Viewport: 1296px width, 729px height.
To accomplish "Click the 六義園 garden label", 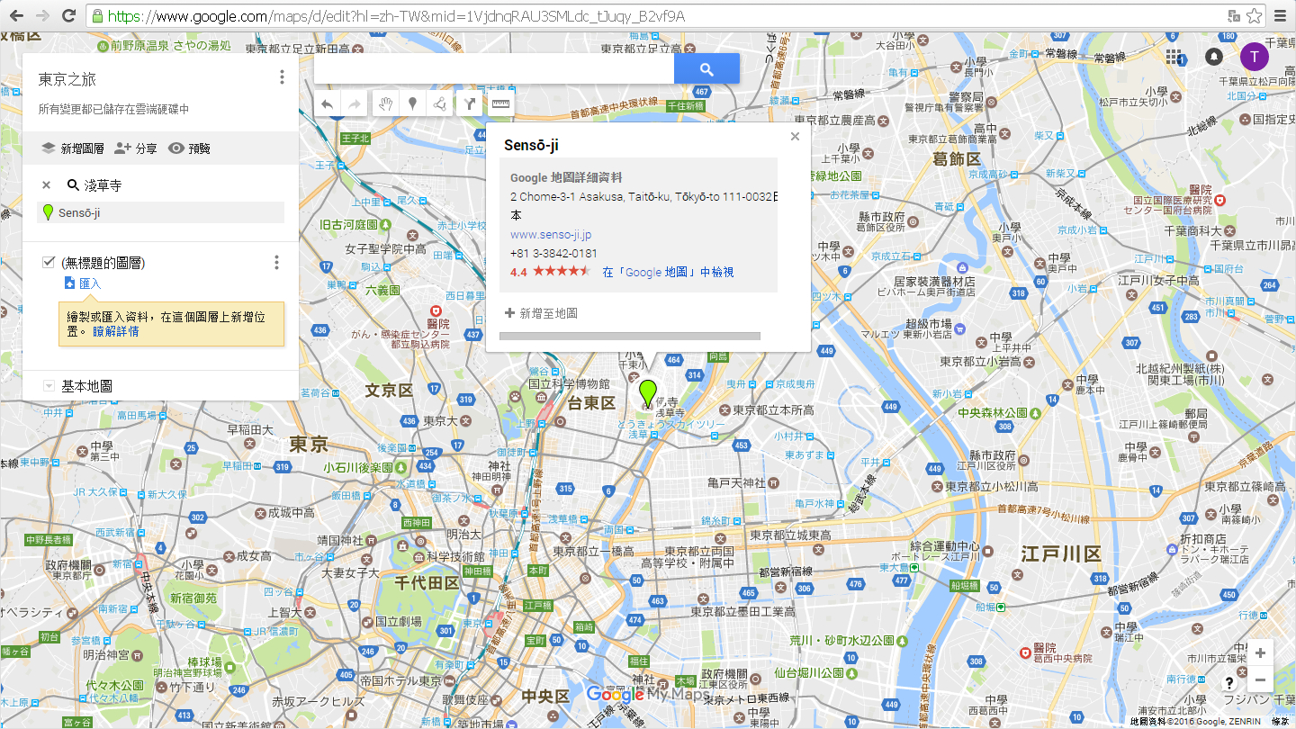I will pos(382,291).
